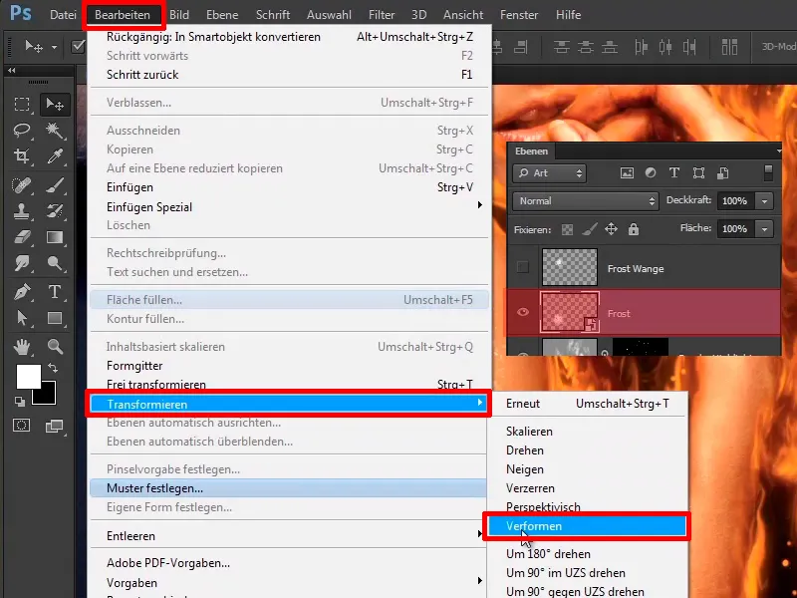Change the screen mode
Viewport: 797px width, 598px height.
[55, 427]
